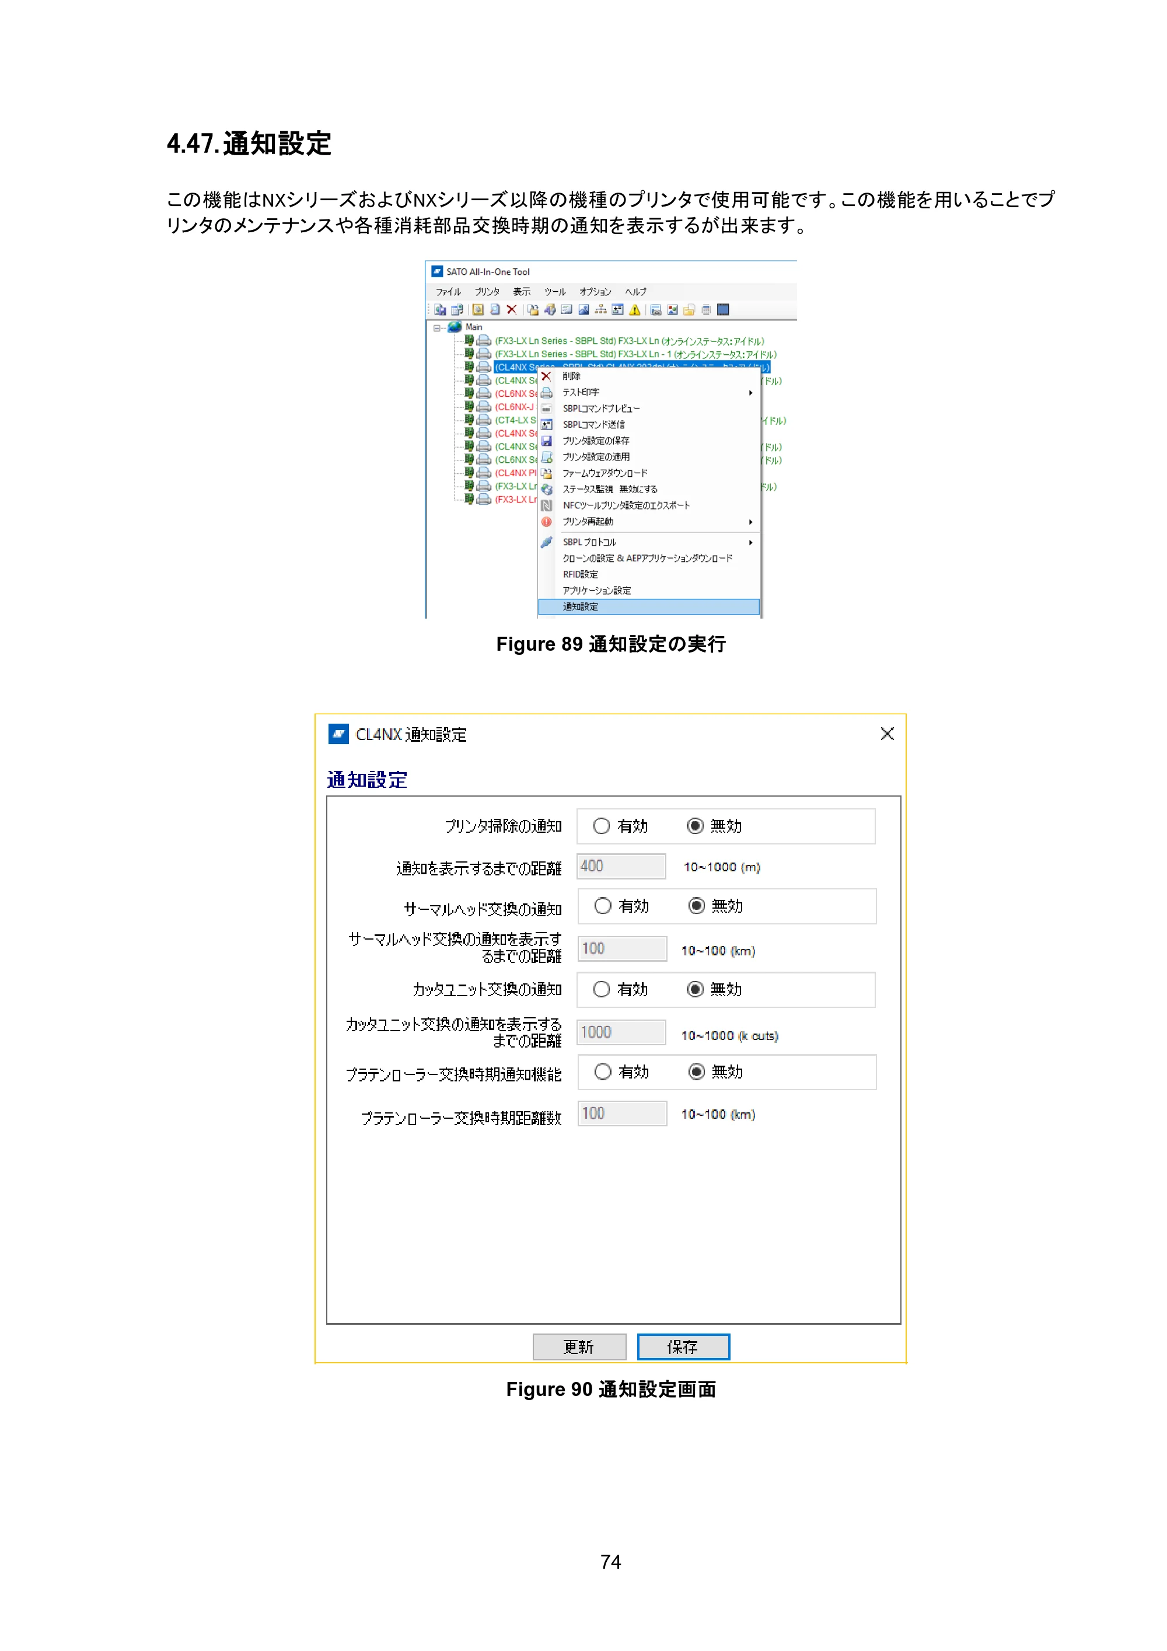The height and width of the screenshot is (1651, 1167).
Task: Open the ファイル menu
Action: point(449,292)
